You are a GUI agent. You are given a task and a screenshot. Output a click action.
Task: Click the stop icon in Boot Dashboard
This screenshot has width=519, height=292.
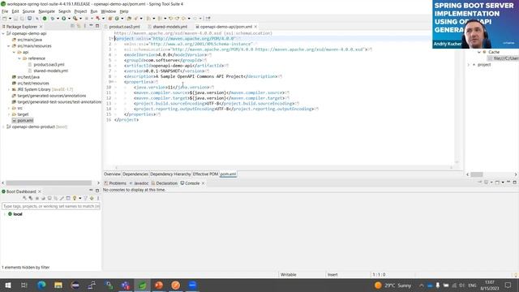tap(37, 198)
